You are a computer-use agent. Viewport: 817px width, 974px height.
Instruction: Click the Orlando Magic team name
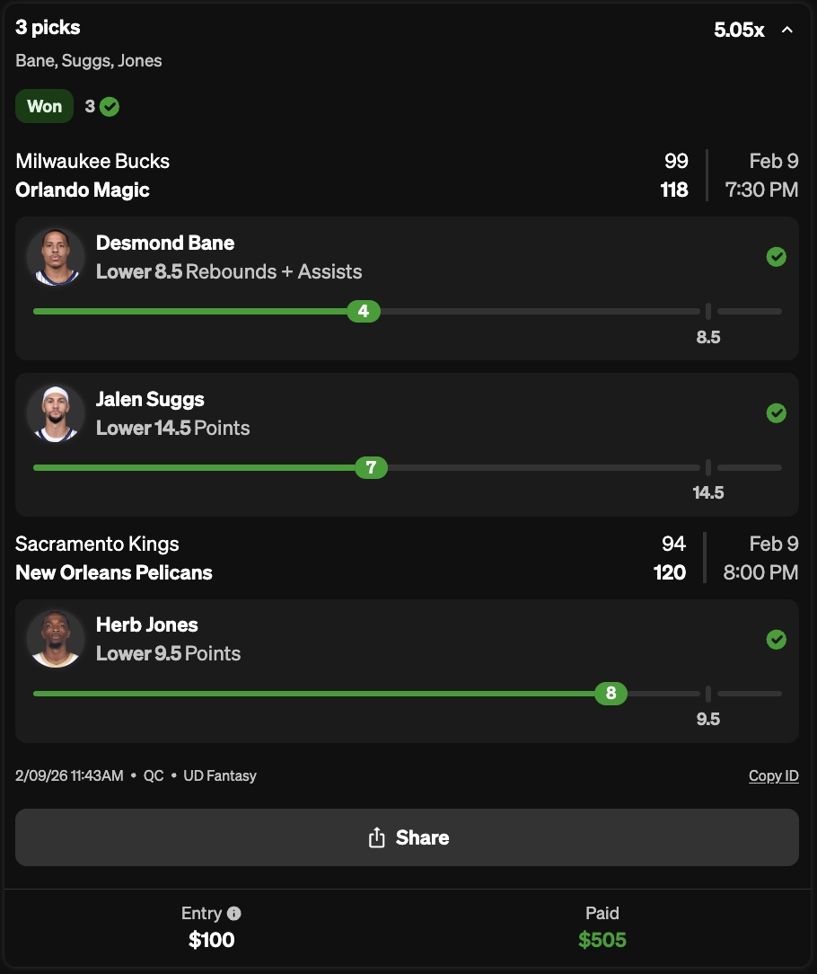(83, 190)
